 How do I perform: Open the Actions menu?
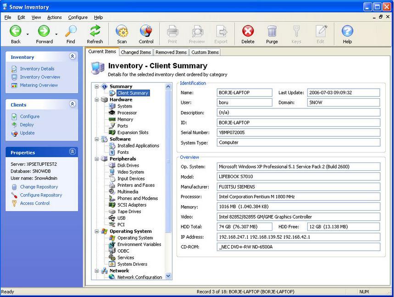tap(54, 17)
